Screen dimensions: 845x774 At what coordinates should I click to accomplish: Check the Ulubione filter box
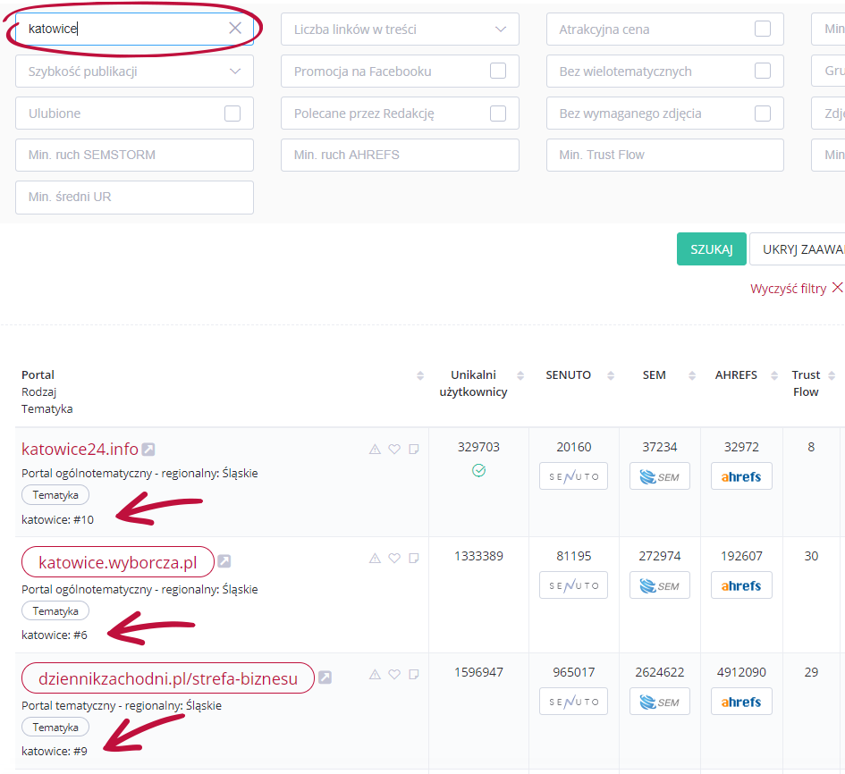[x=232, y=114]
